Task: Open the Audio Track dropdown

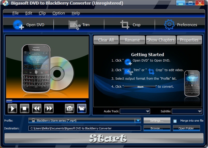Action: click(x=135, y=111)
